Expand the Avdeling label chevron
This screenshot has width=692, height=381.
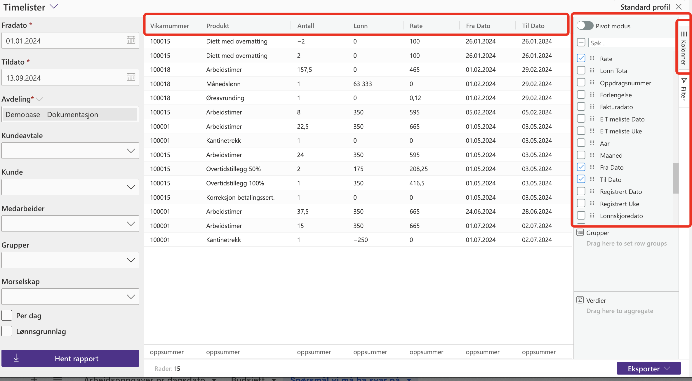pyautogui.click(x=40, y=99)
